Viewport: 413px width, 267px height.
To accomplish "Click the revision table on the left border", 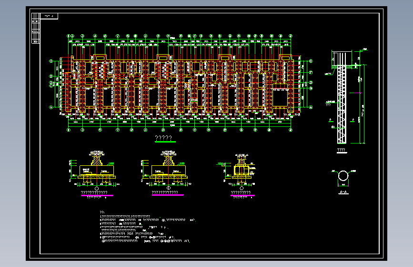I will pyautogui.click(x=36, y=29).
